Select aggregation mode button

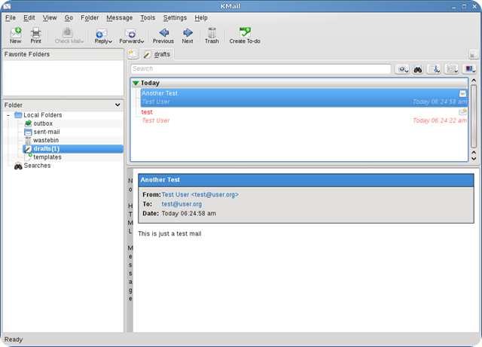[452, 69]
